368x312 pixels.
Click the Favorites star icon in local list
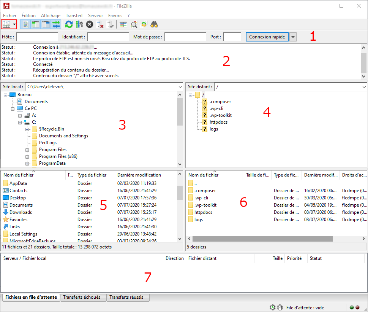coord(6,220)
